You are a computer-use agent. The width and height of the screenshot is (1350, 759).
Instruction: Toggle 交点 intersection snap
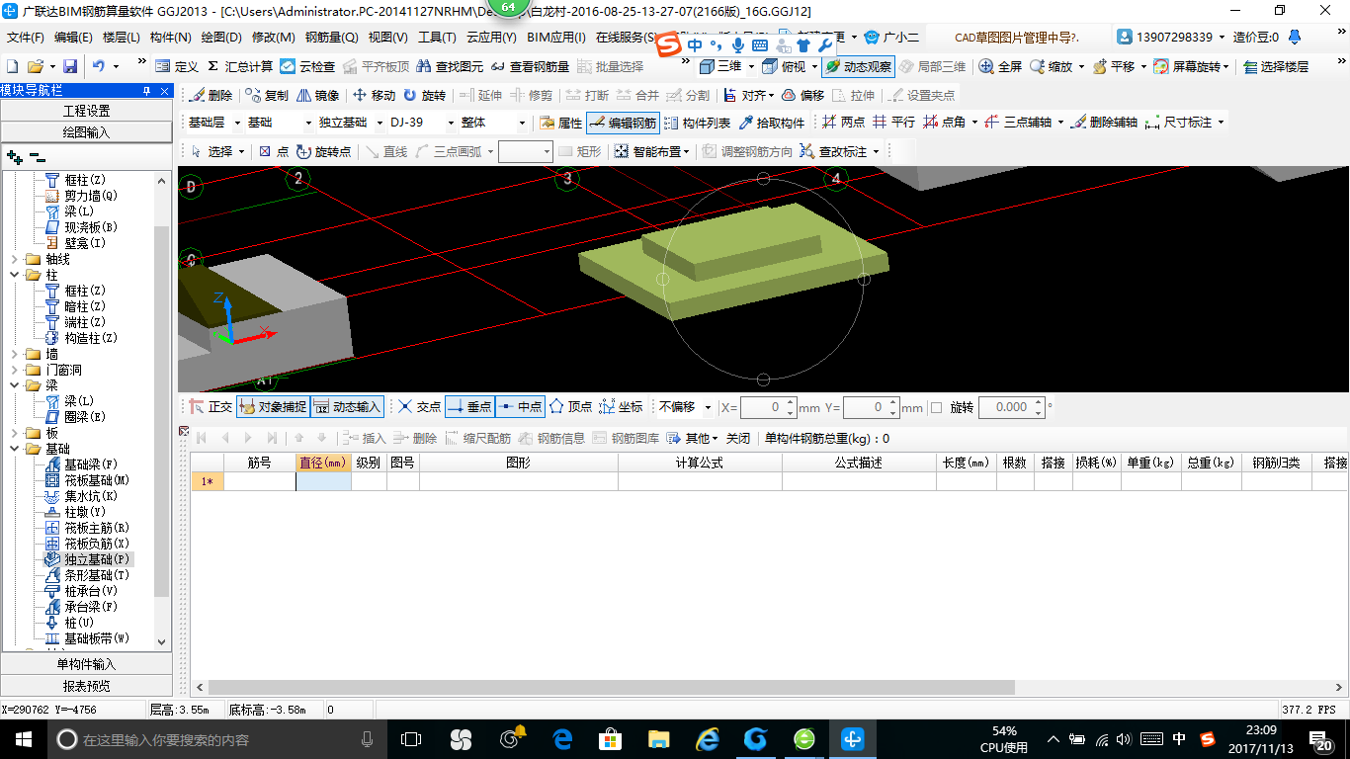[418, 406]
